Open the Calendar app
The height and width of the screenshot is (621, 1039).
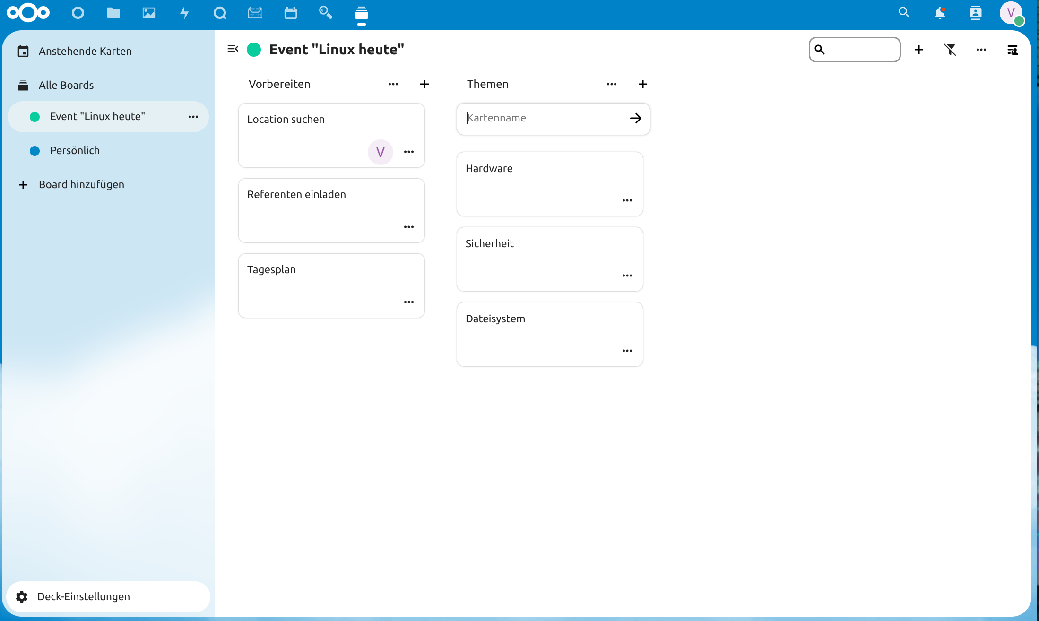pos(291,13)
